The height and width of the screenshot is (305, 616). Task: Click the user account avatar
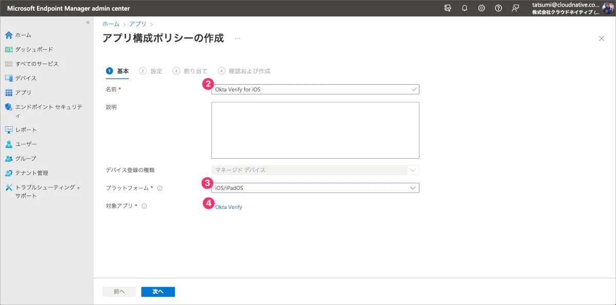[x=607, y=8]
